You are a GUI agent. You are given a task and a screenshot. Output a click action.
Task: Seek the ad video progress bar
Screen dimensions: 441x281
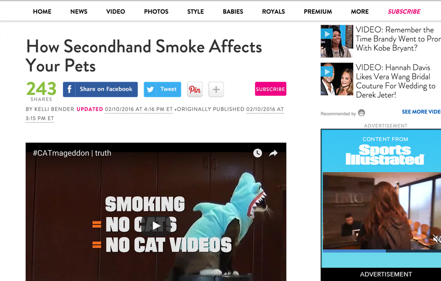(x=381, y=251)
